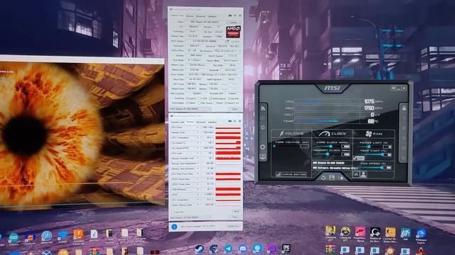
Task: Open the hardware monitor icon in Afterburner
Action: (x=262, y=157)
